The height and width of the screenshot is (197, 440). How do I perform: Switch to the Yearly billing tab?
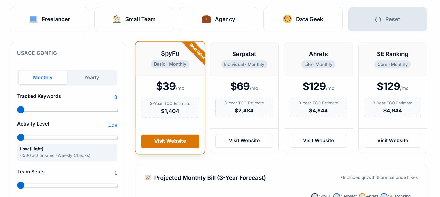91,77
